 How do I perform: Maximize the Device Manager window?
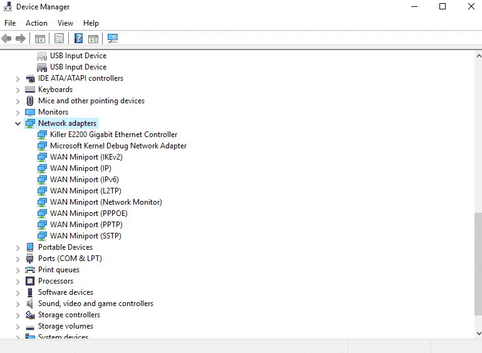point(443,6)
